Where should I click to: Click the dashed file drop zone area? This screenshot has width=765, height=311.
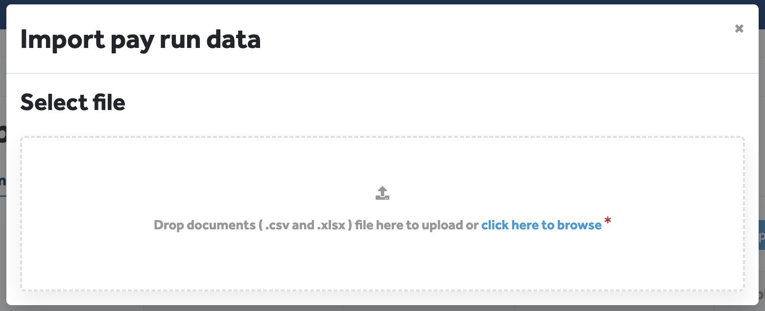point(382,214)
